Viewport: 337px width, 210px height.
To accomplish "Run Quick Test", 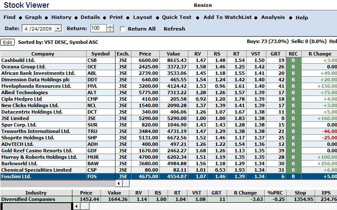I will click(177, 18).
